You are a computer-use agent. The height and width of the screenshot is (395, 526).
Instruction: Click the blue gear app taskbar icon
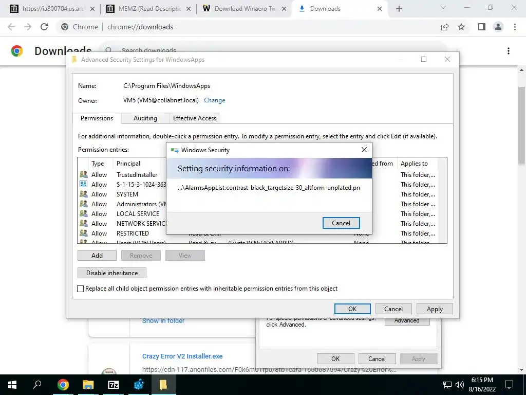pyautogui.click(x=139, y=385)
